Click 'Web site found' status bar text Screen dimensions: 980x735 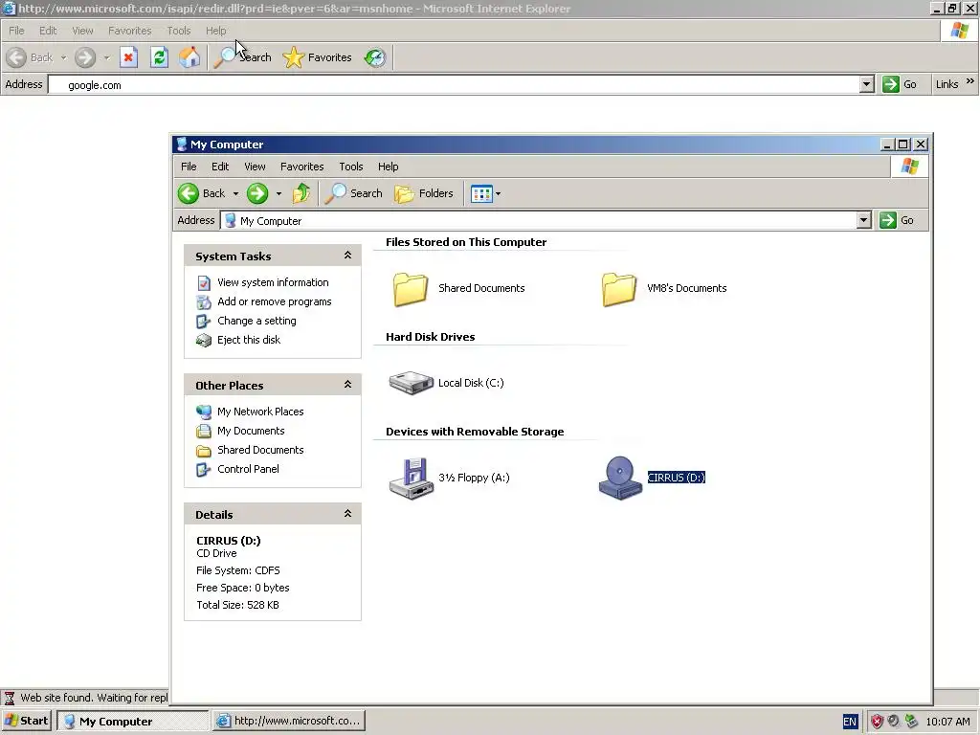pos(94,698)
